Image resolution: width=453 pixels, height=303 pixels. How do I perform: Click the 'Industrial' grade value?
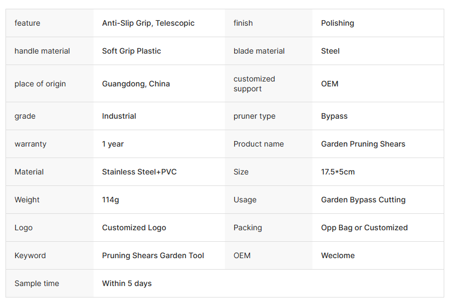tap(119, 116)
